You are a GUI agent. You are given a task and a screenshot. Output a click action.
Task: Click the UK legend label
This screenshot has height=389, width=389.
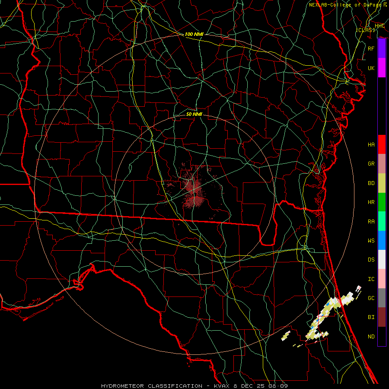371,68
